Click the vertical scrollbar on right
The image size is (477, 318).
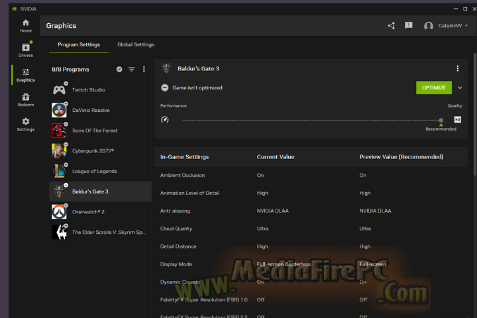pos(475,114)
